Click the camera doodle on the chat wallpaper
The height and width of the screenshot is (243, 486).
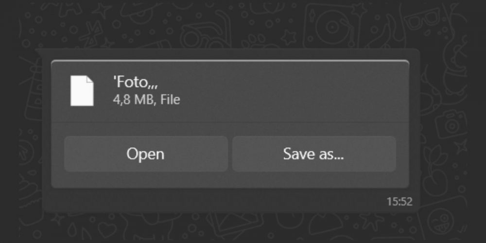pyautogui.click(x=451, y=123)
